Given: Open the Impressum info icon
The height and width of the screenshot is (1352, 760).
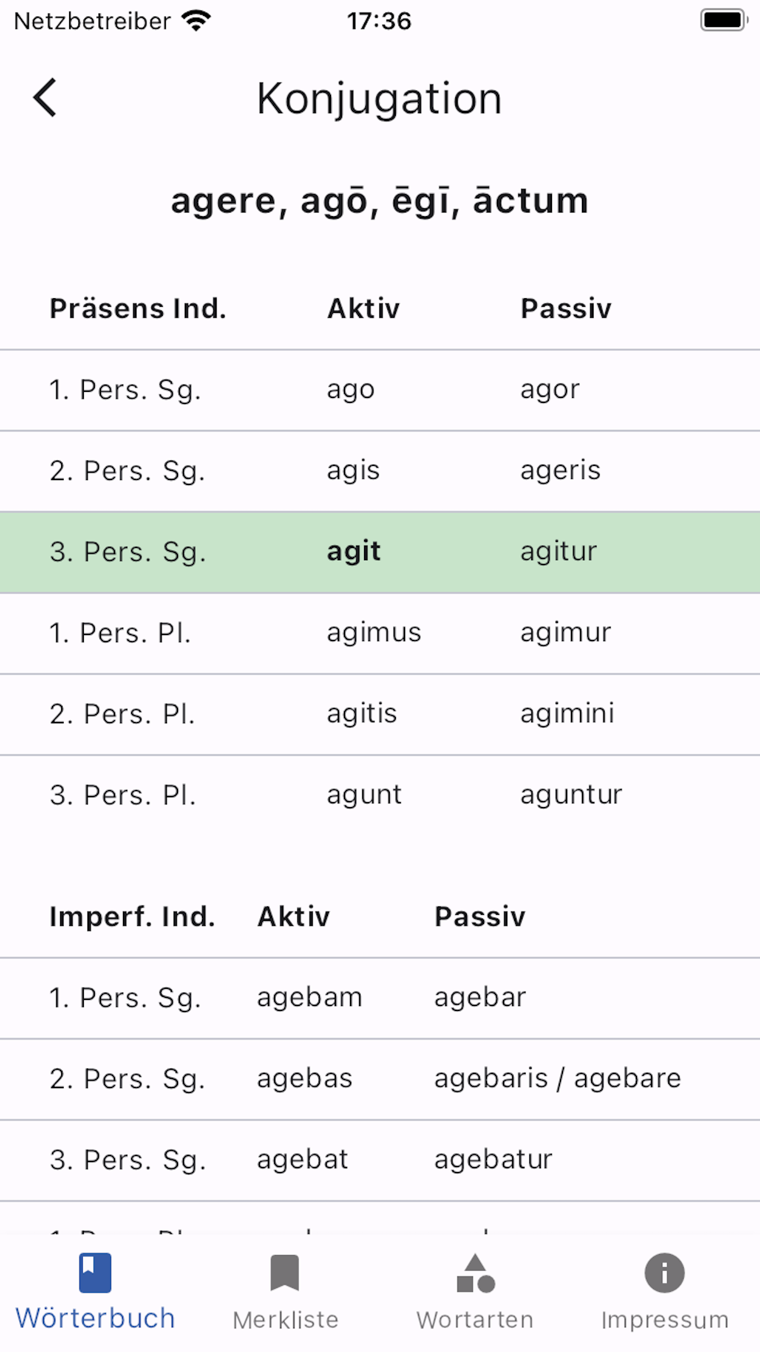Looking at the screenshot, I should click(665, 1273).
